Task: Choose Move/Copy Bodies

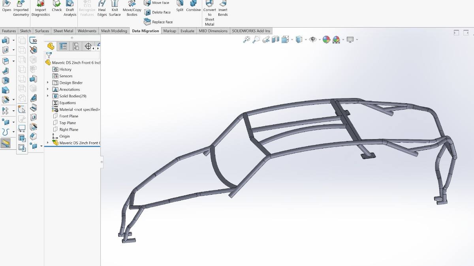Action: click(132, 8)
